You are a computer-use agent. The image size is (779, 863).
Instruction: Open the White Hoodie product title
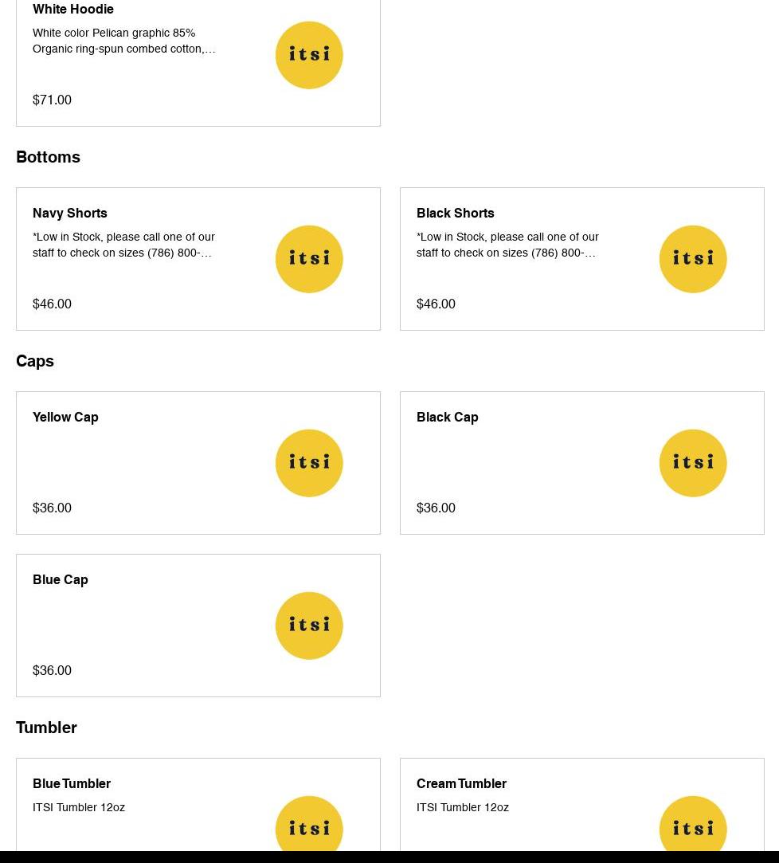[x=73, y=10]
